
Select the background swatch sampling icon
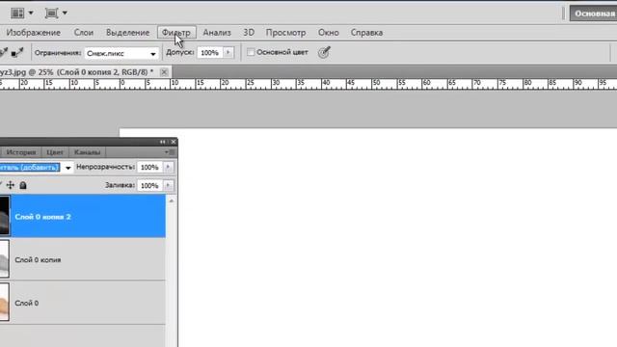point(17,53)
